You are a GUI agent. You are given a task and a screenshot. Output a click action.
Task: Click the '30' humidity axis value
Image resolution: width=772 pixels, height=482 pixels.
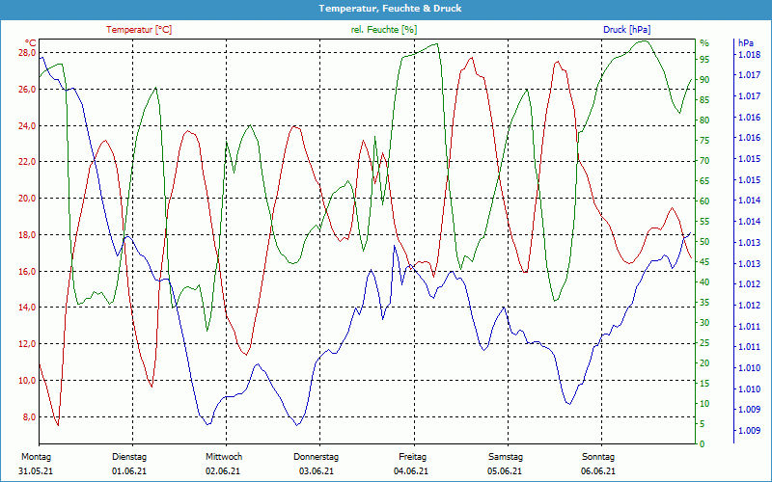click(x=704, y=322)
